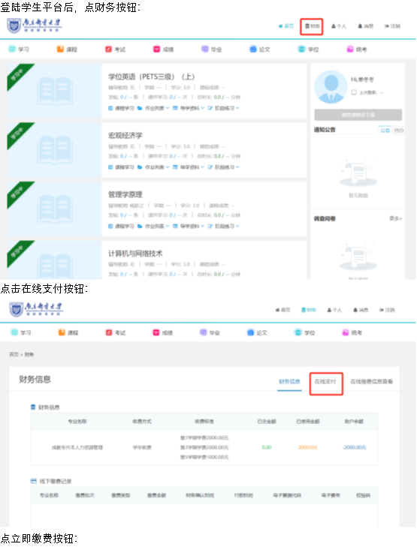Open the 宏观经济学 course title
417x547 pixels.
pos(125,135)
